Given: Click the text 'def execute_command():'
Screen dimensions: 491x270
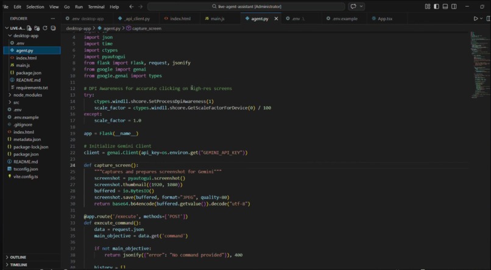Looking at the screenshot, I should click(x=112, y=223).
